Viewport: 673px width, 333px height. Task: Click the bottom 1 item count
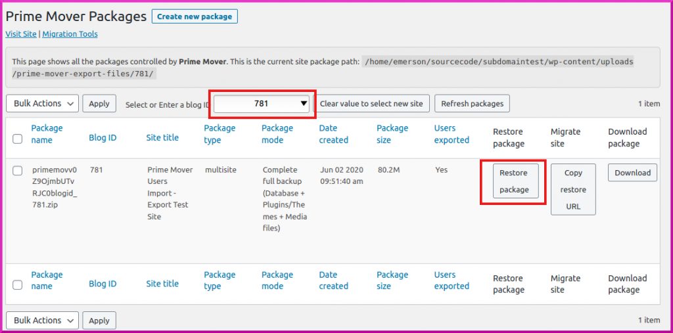pos(649,320)
